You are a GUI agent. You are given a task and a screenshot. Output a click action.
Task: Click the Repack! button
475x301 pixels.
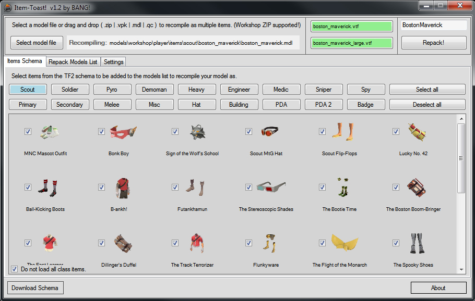[x=434, y=43]
